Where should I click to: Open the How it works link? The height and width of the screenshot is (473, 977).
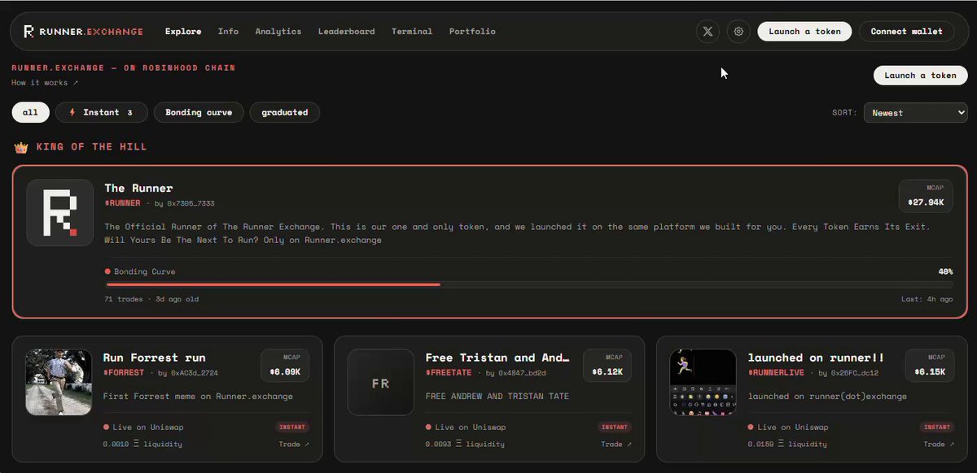click(x=46, y=83)
